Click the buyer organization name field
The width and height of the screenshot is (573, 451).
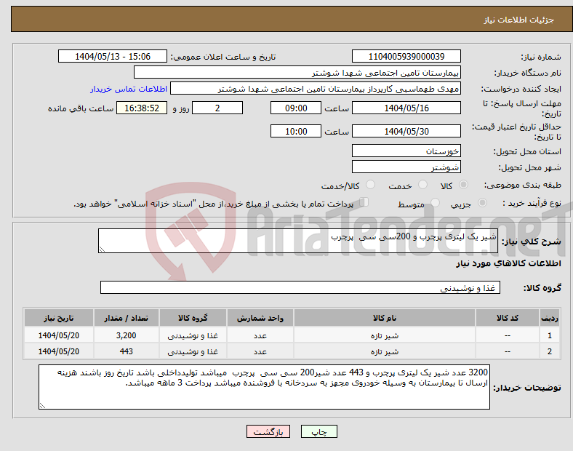pos(297,72)
